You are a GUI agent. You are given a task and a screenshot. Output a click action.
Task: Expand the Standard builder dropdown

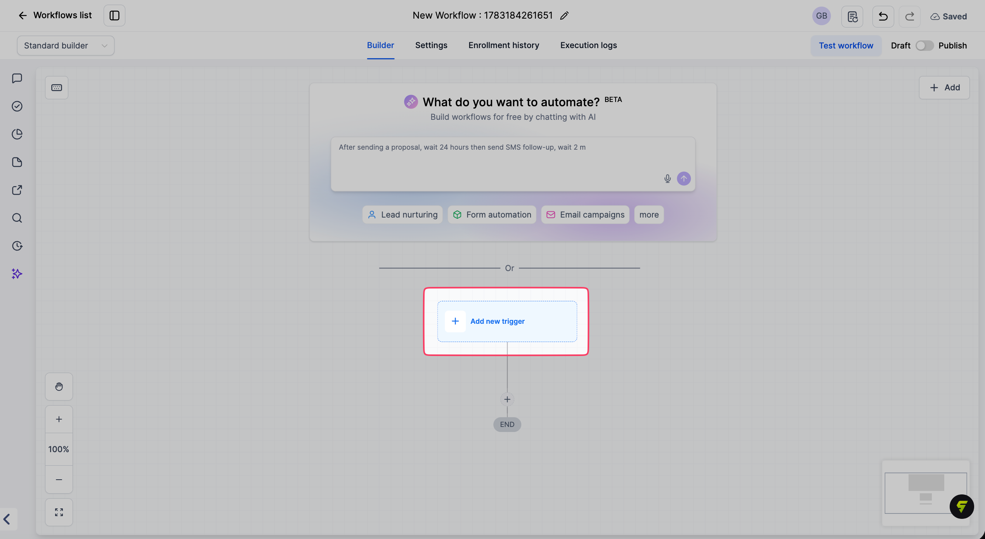point(66,46)
